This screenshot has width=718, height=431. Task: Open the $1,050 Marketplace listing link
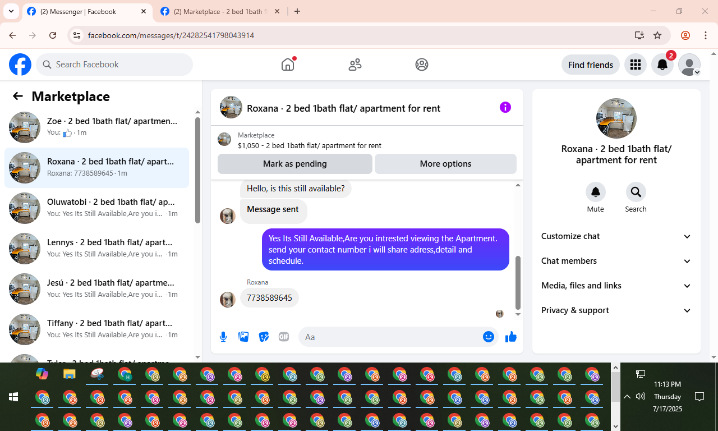click(310, 145)
